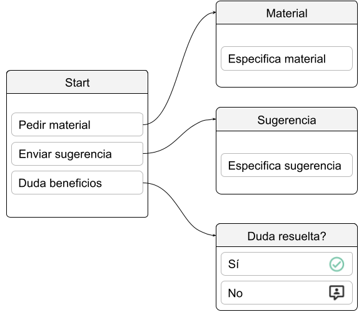
Task: Click the Especifica sugerencia field
Action: tap(286, 165)
